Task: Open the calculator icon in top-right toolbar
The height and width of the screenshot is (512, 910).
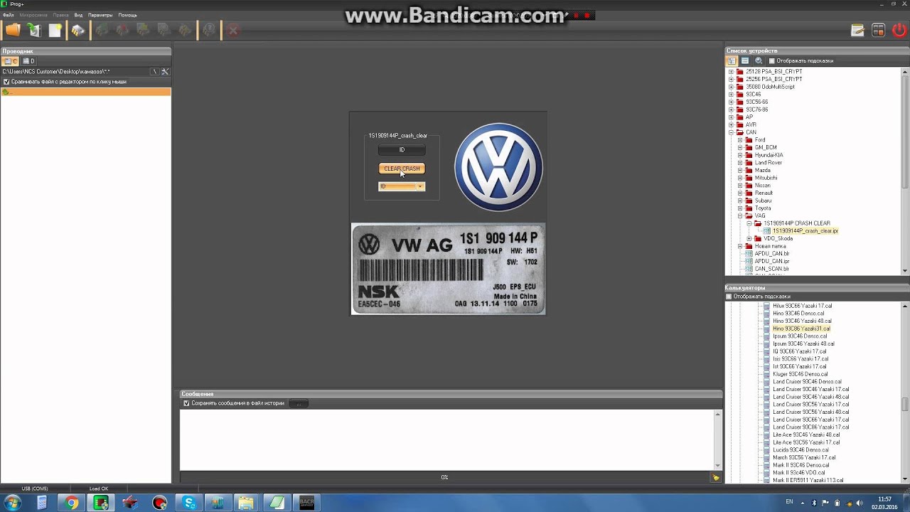Action: [879, 30]
